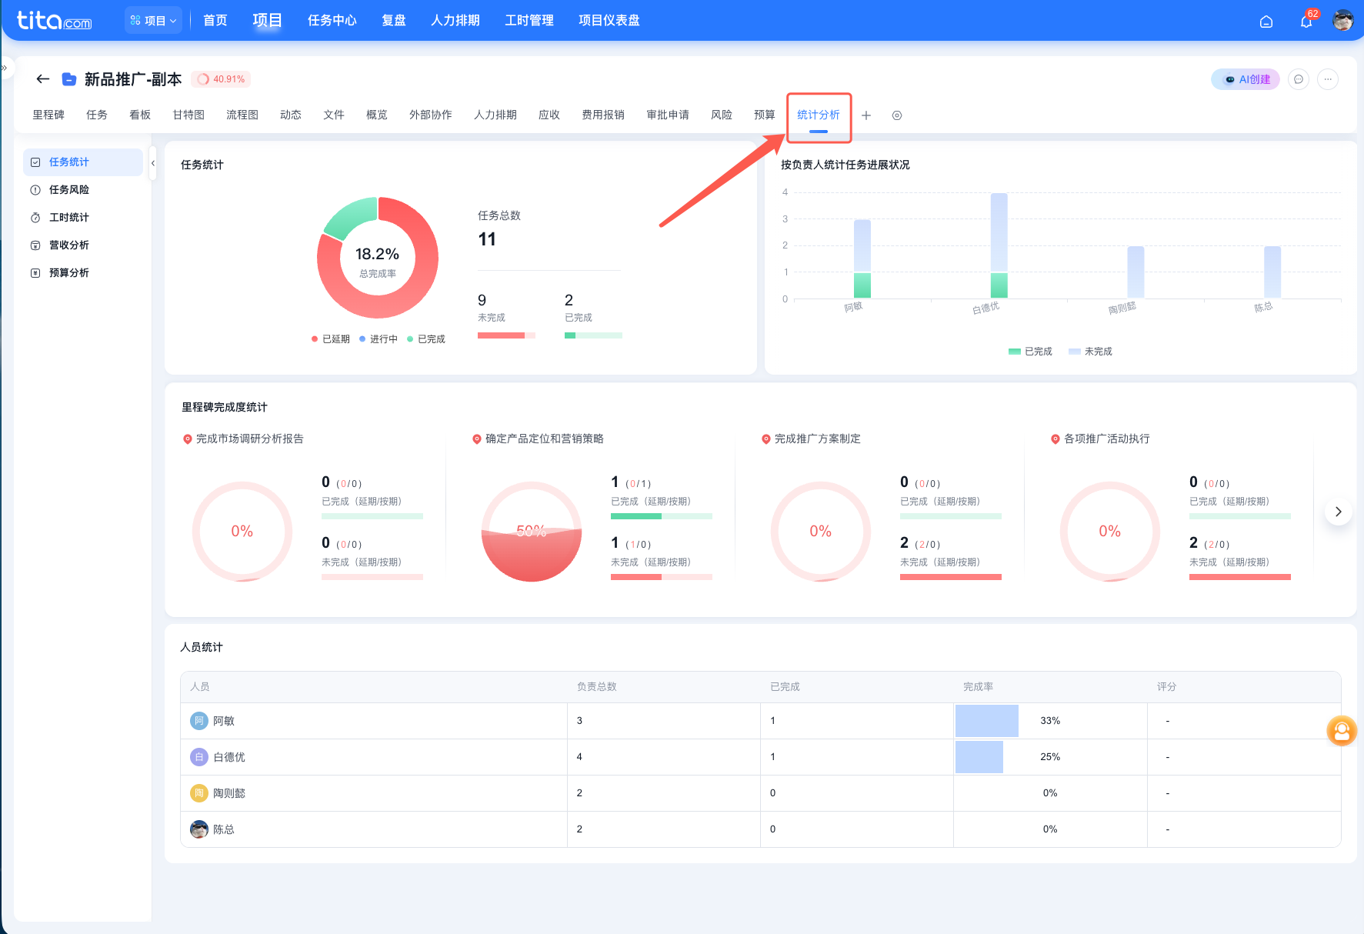Toggle 进行中 legend in donut chart

point(379,339)
